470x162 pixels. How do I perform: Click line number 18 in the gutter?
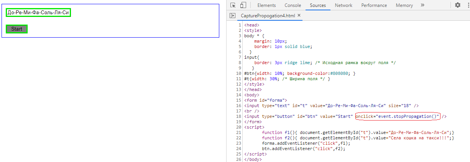(x=239, y=116)
